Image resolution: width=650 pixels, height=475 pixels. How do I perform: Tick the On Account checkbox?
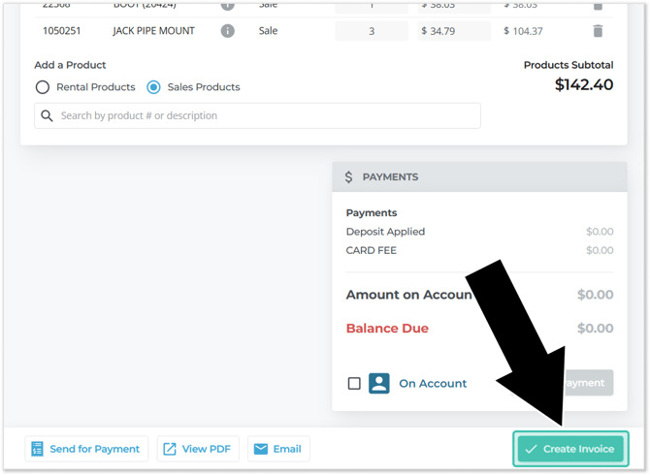click(354, 383)
